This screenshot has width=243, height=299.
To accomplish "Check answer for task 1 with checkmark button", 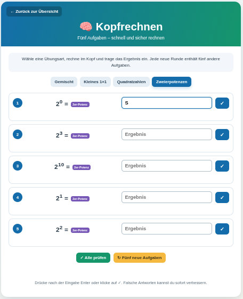I will (222, 103).
